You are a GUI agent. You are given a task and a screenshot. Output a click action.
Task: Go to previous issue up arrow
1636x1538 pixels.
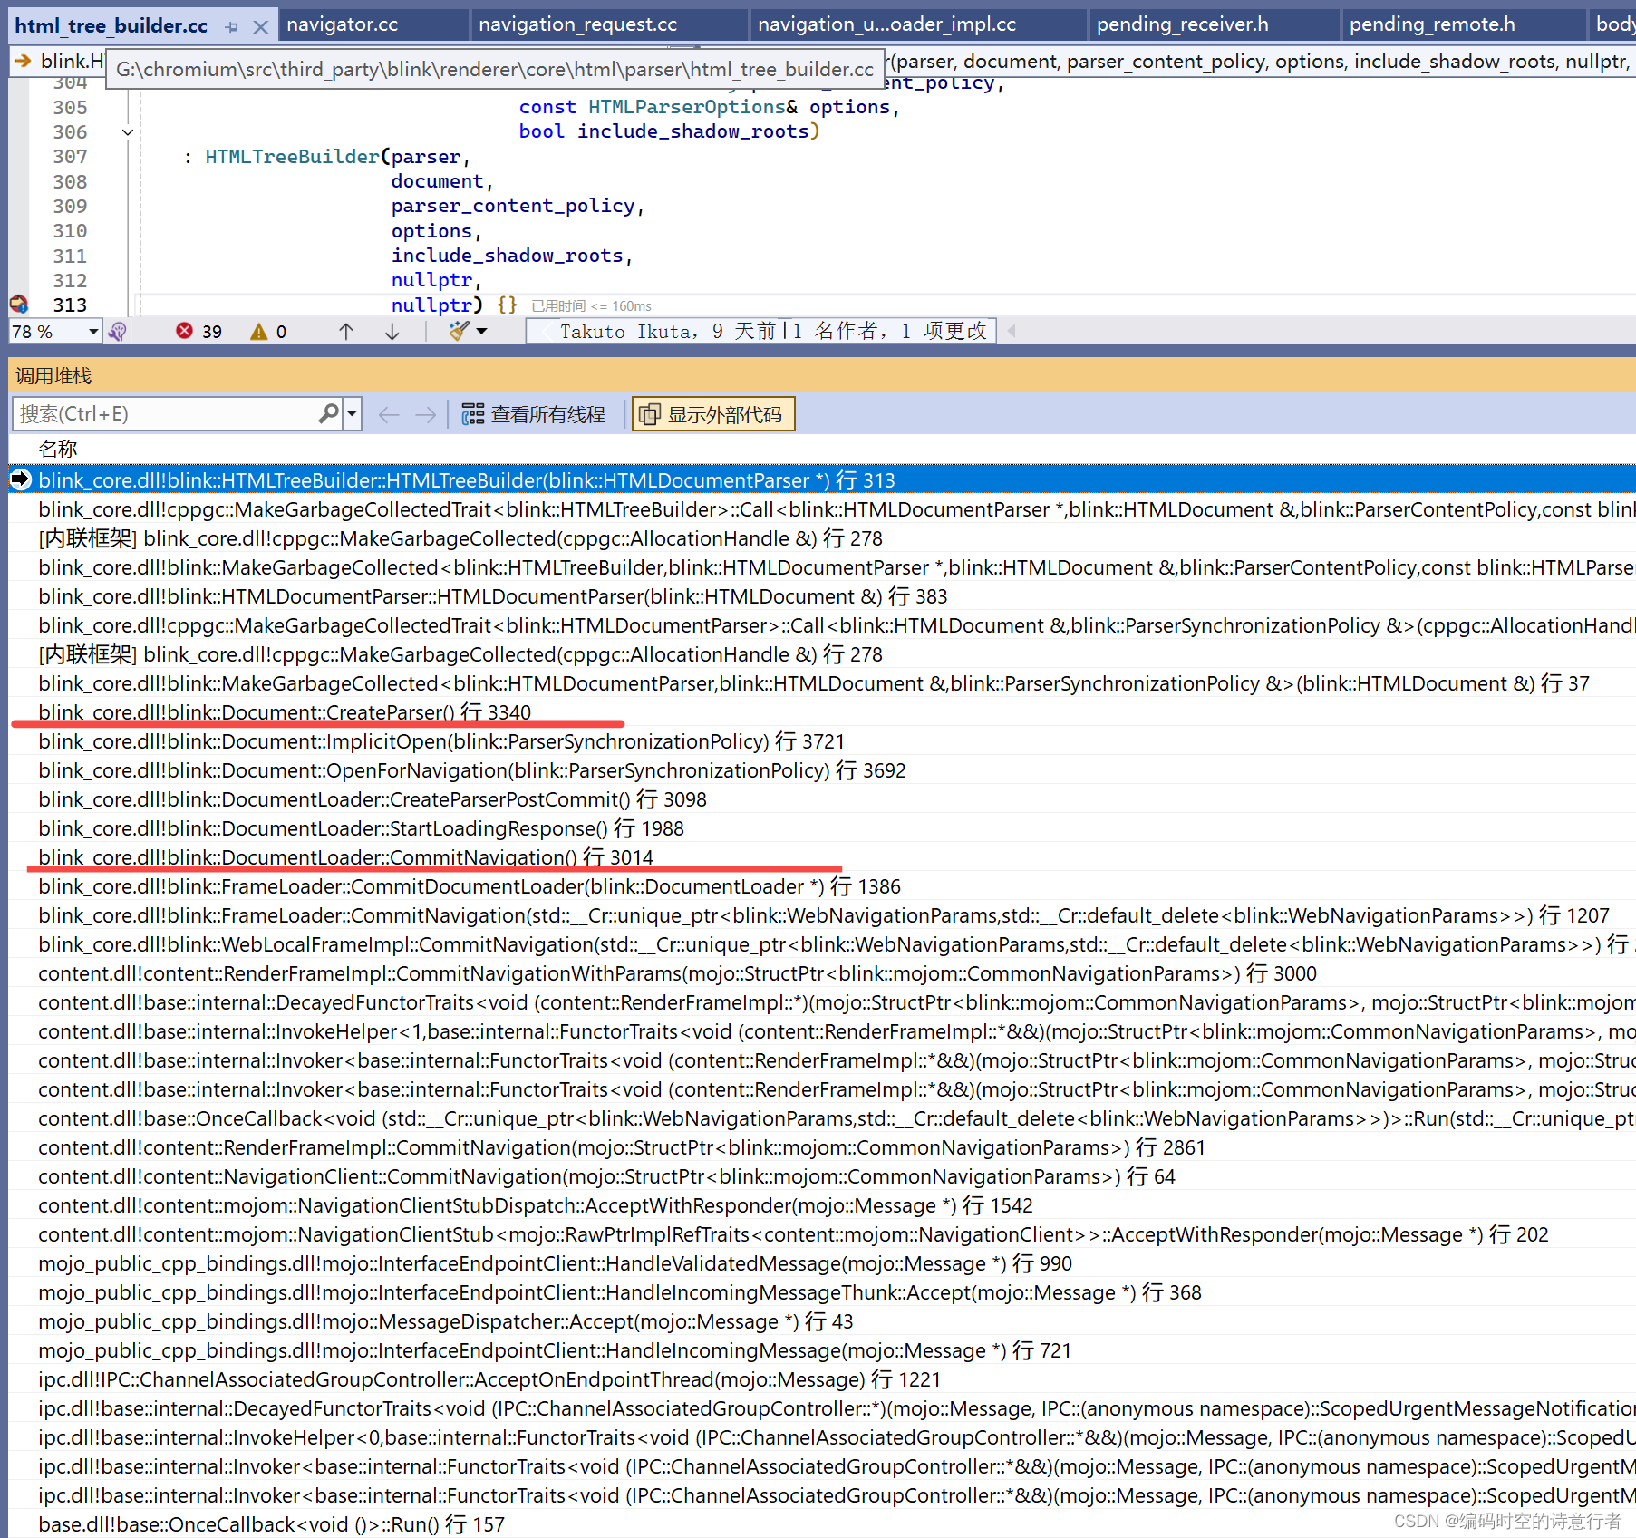point(345,332)
